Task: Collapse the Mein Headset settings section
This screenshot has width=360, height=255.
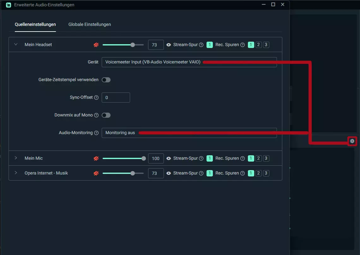Action: coord(16,44)
